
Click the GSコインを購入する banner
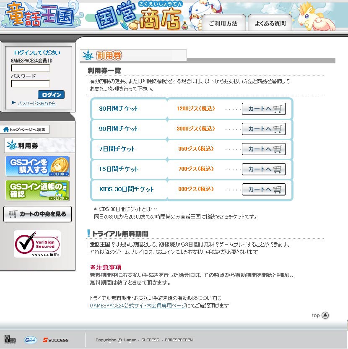[37, 166]
